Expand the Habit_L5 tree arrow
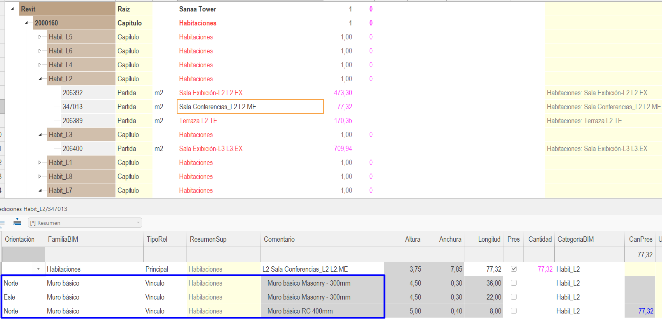Viewport: 662px width, 325px height. pyautogui.click(x=40, y=37)
